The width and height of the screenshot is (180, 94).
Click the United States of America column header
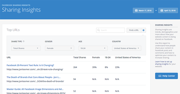pyautogui.click(x=128, y=58)
